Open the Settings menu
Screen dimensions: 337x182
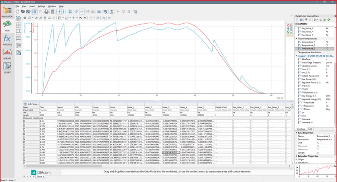pos(41,6)
